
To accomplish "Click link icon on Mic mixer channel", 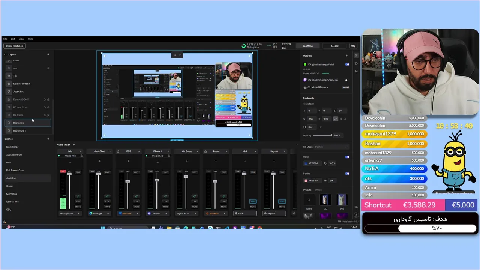I will click(78, 196).
